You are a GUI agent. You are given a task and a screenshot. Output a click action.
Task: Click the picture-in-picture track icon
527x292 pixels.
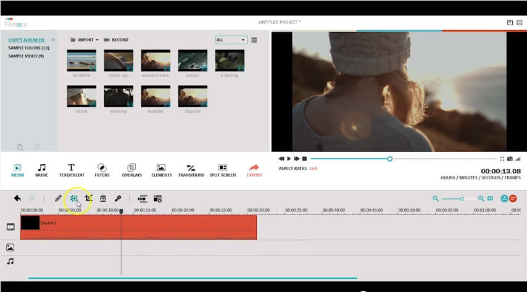10,248
